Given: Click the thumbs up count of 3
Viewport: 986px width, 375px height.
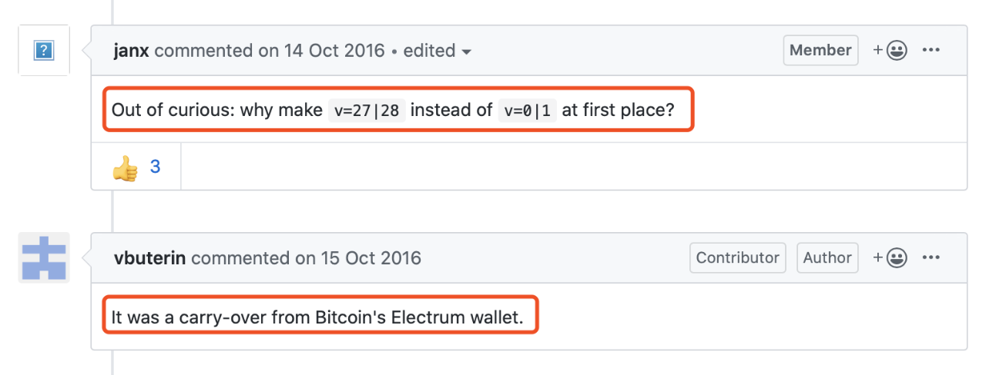Looking at the screenshot, I should pyautogui.click(x=155, y=166).
